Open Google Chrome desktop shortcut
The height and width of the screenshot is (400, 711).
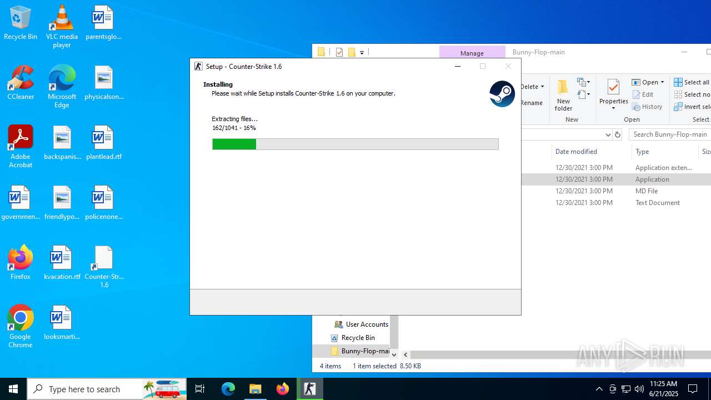click(x=21, y=327)
